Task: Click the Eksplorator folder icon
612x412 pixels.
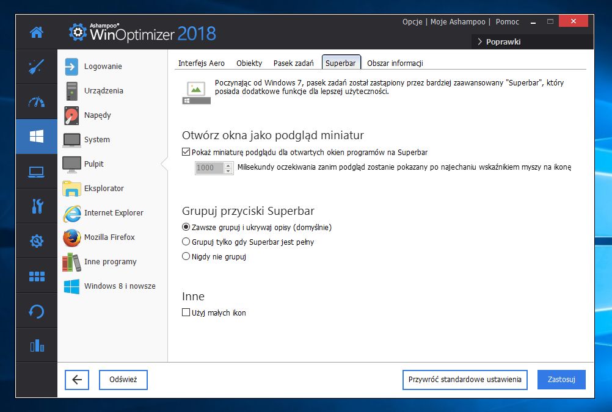Action: (71, 189)
